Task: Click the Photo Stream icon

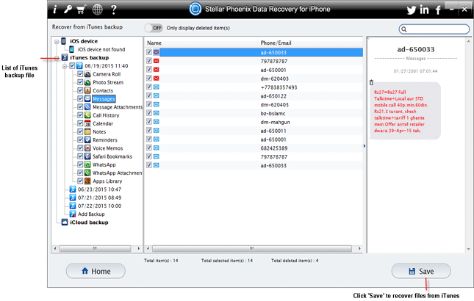Action: pyautogui.click(x=87, y=82)
